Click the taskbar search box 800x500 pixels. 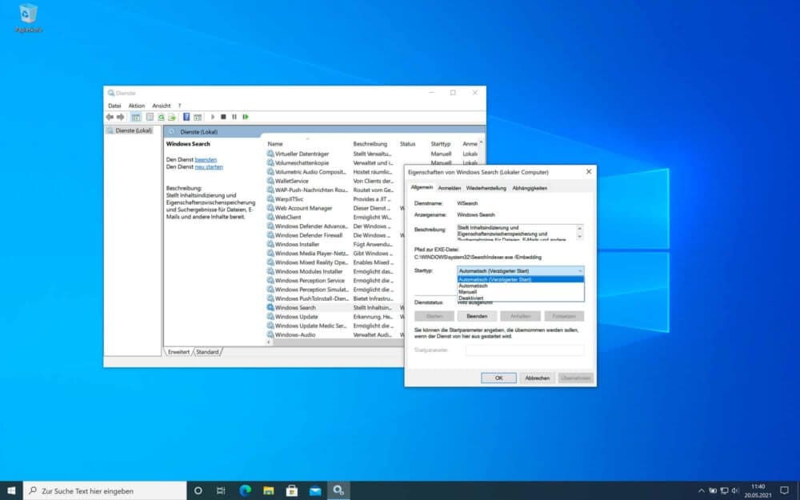pyautogui.click(x=105, y=490)
